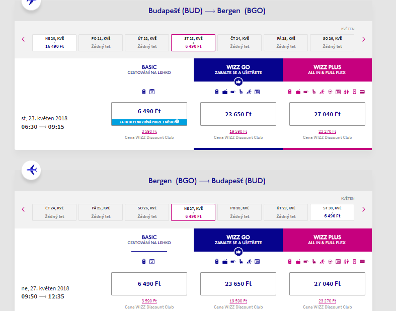
Task: Select outbound WIZZ GO fare 23 650 Ft
Action: point(238,114)
